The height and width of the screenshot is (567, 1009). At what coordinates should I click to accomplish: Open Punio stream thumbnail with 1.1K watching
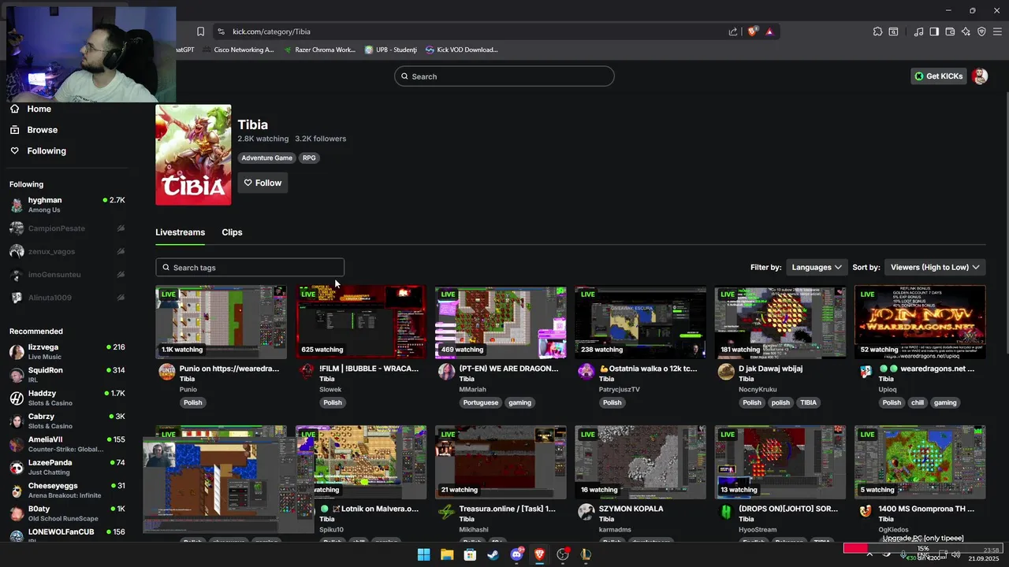click(221, 322)
